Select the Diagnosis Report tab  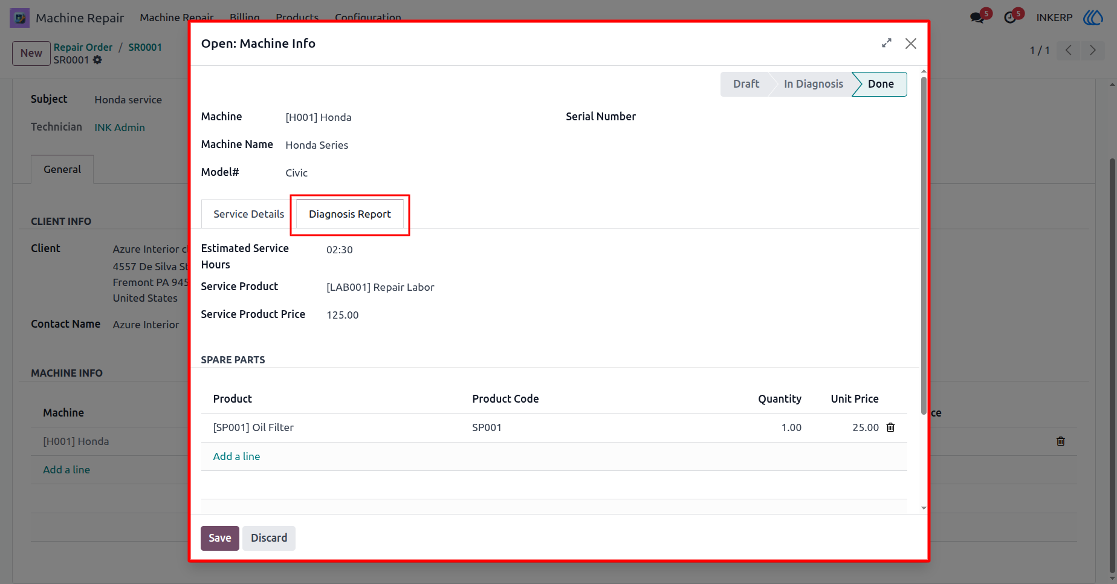tap(350, 214)
